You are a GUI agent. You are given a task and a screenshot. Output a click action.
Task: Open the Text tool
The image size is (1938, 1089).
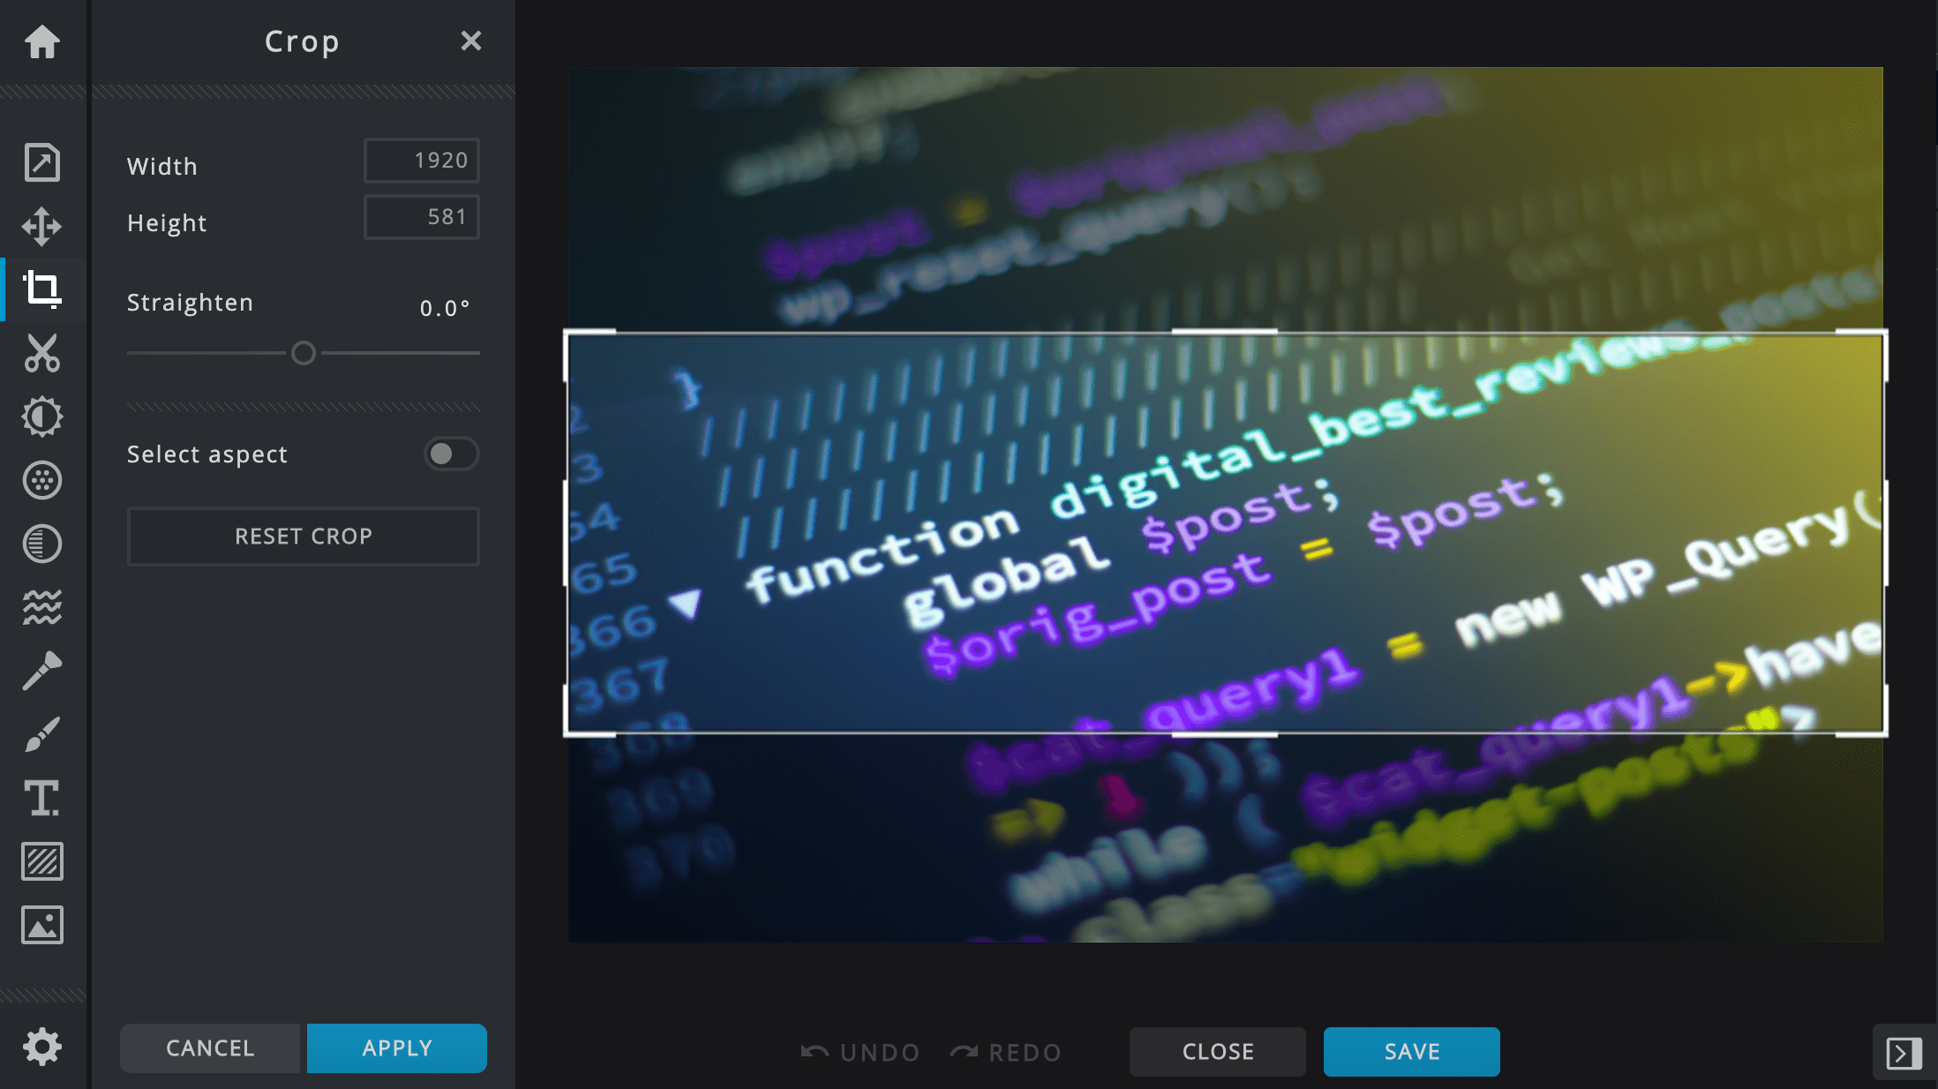tap(41, 798)
